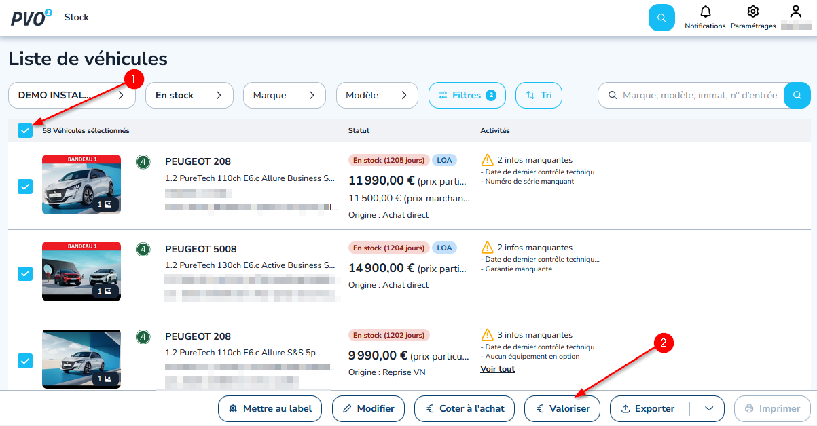Toggle select-all vehicles checkbox
Image resolution: width=817 pixels, height=426 pixels.
click(x=25, y=130)
